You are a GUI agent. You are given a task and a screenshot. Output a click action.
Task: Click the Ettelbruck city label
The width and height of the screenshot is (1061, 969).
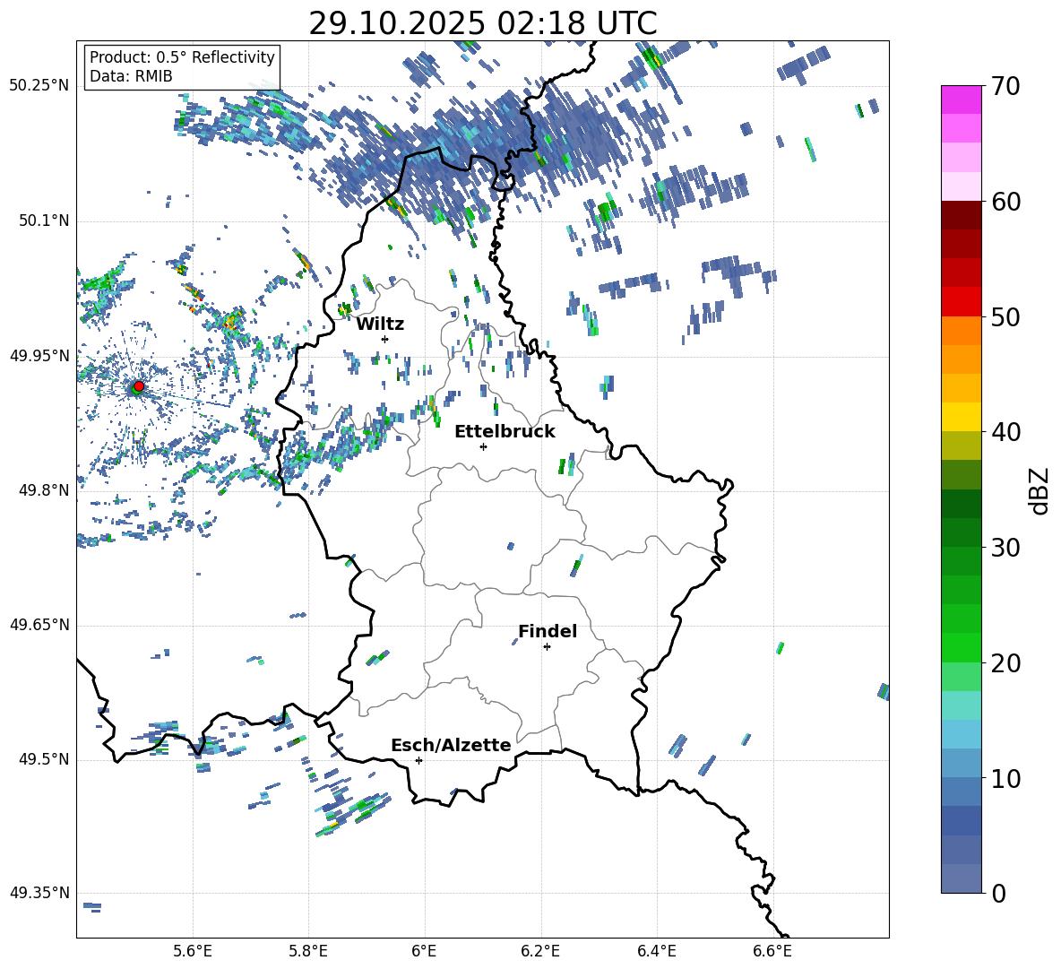click(x=504, y=431)
